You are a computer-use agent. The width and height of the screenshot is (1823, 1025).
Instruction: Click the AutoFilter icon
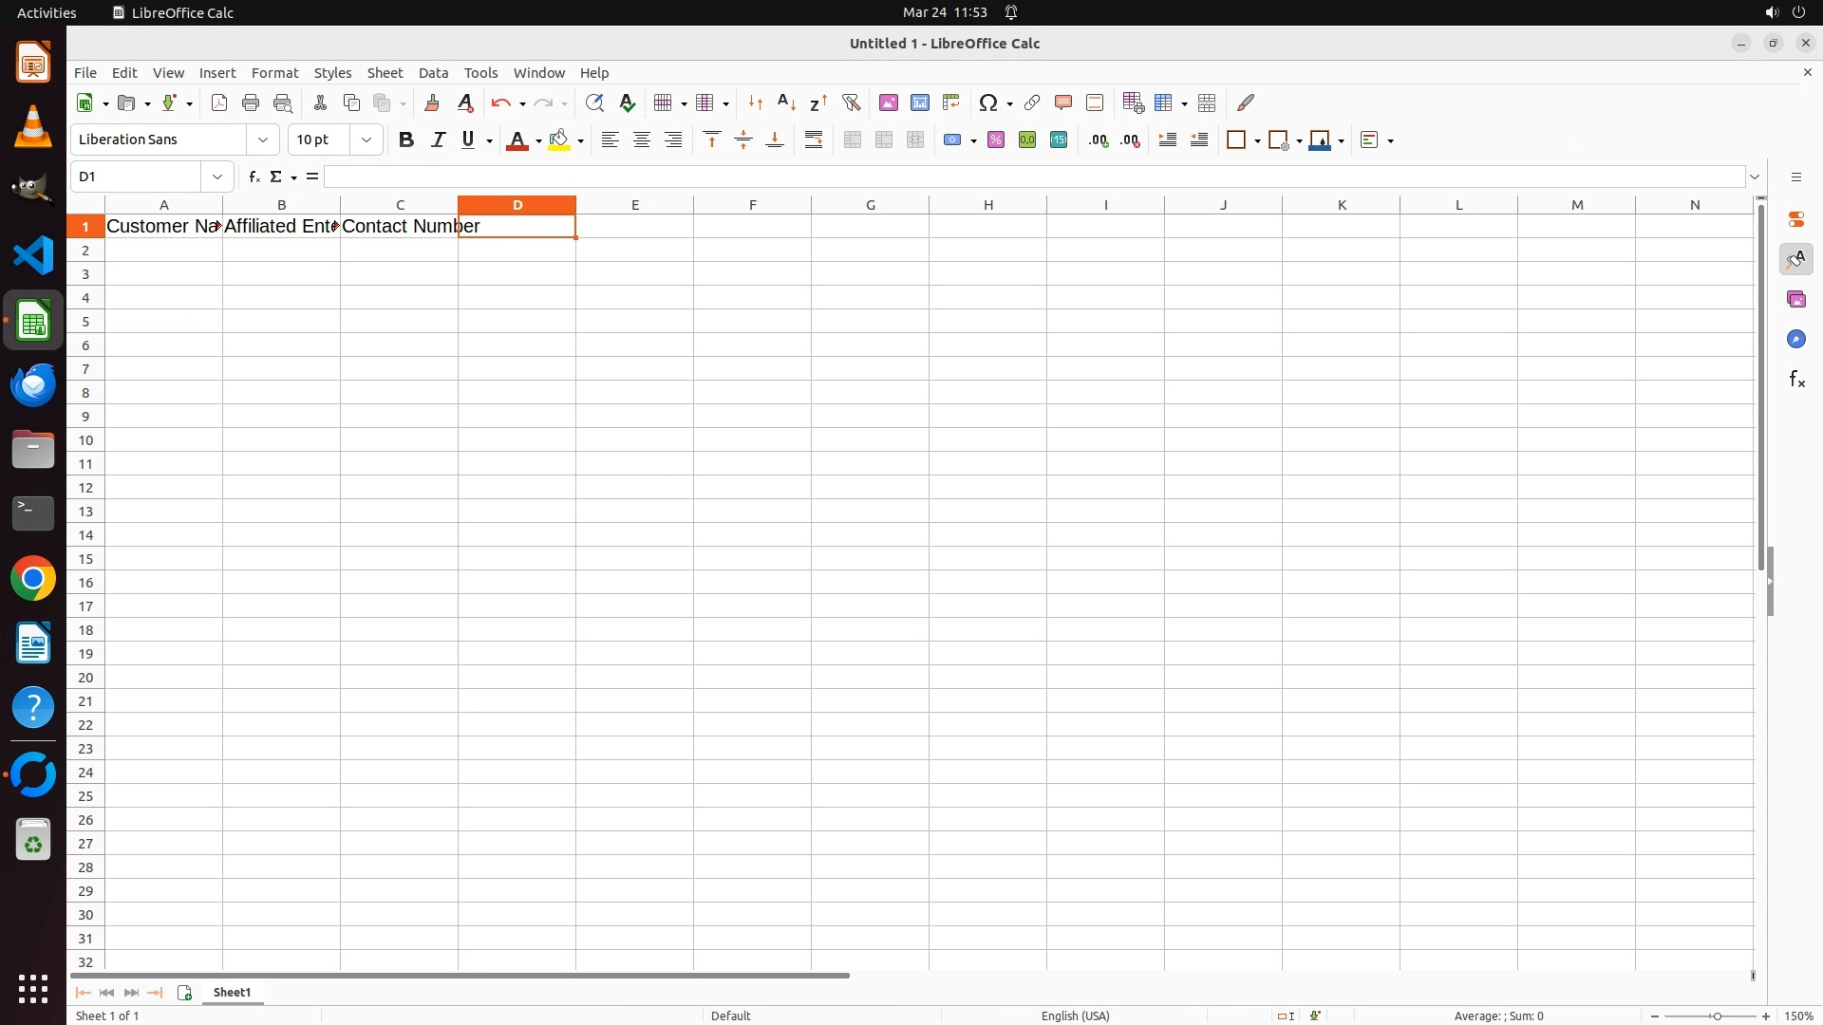851,102
